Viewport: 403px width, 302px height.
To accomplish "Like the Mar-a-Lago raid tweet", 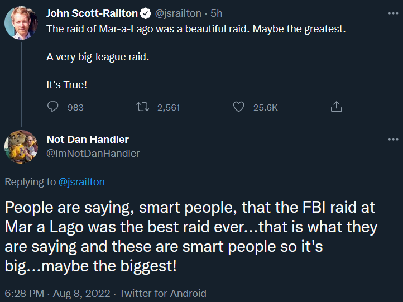I will [239, 107].
